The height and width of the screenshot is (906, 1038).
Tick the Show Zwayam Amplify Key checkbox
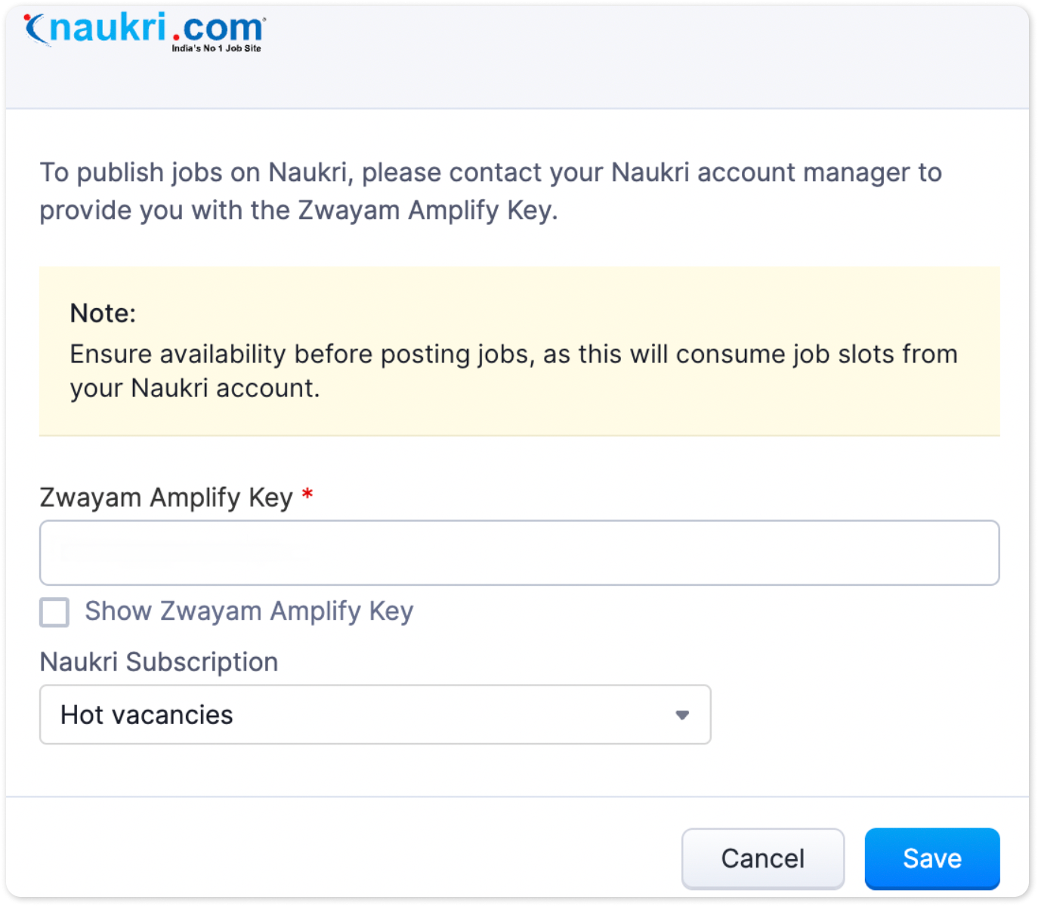tap(54, 612)
